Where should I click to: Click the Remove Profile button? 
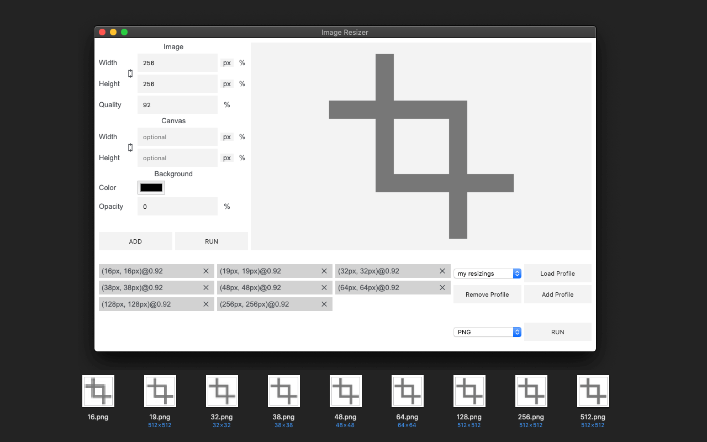(x=487, y=294)
